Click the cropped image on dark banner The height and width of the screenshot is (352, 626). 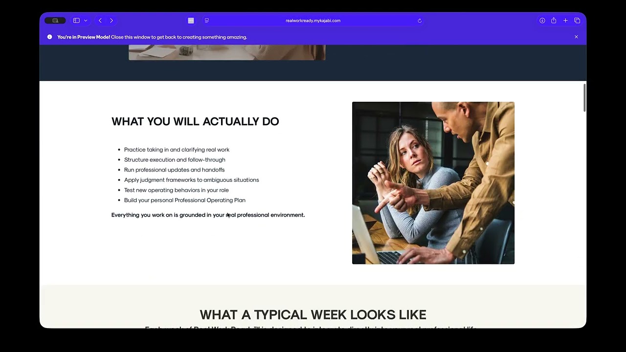click(227, 52)
